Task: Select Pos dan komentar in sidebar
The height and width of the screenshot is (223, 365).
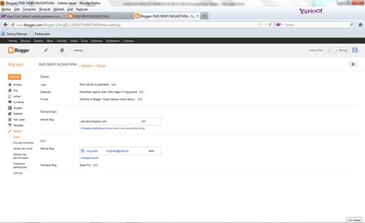Action: tap(23, 143)
